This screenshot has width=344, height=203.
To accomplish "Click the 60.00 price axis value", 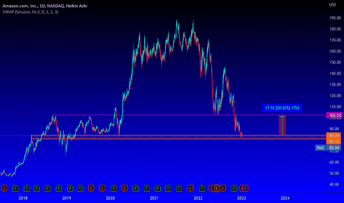I will tap(334, 162).
